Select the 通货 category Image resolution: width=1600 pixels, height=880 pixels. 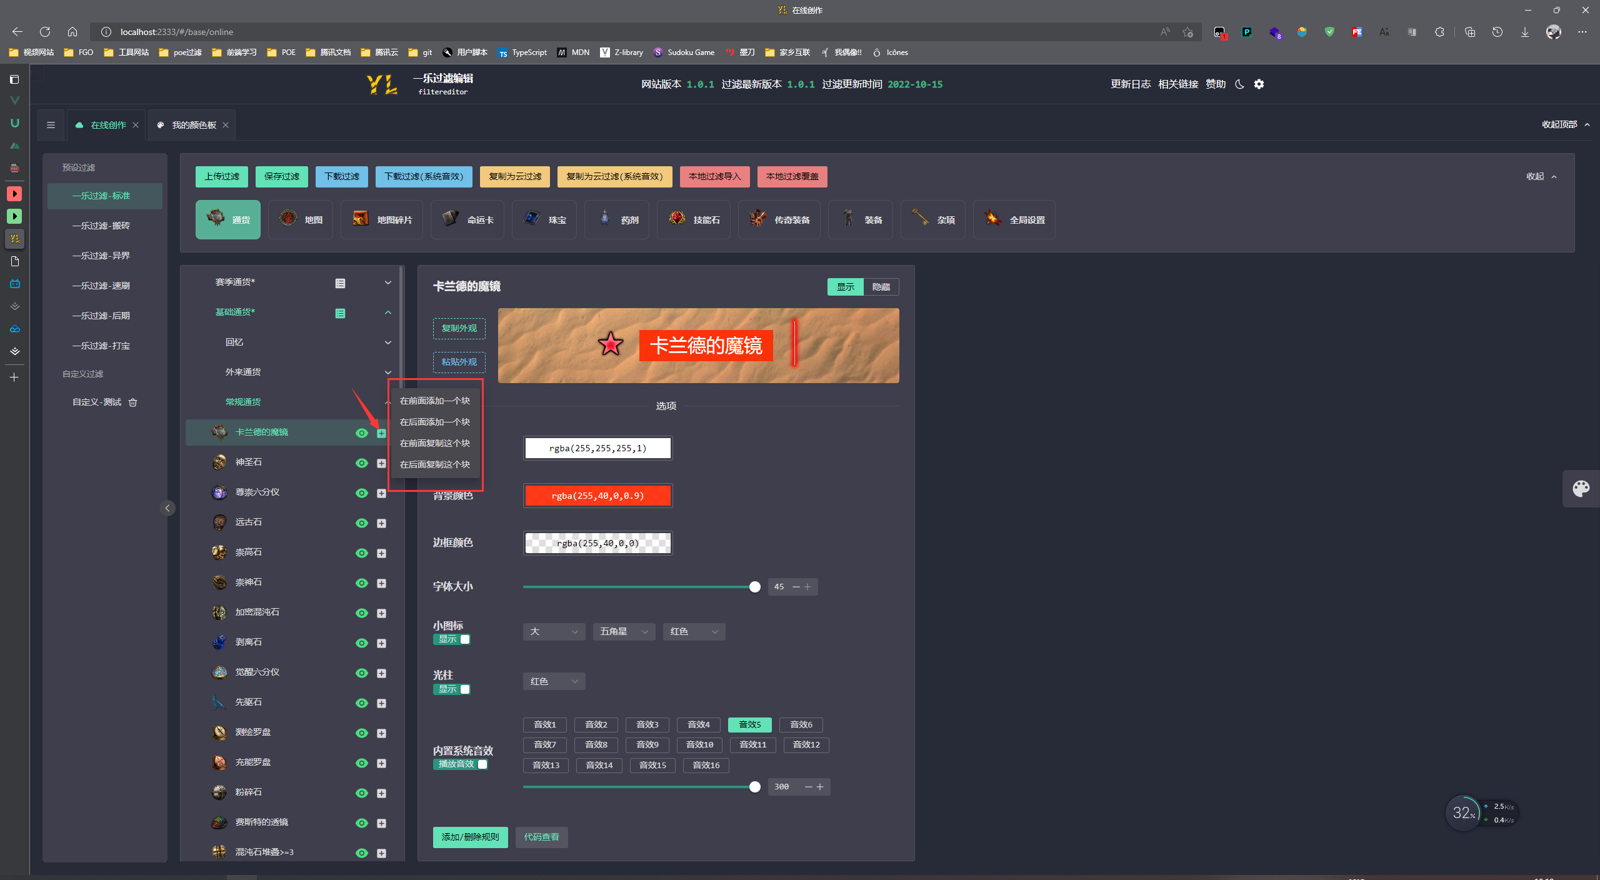(x=228, y=220)
